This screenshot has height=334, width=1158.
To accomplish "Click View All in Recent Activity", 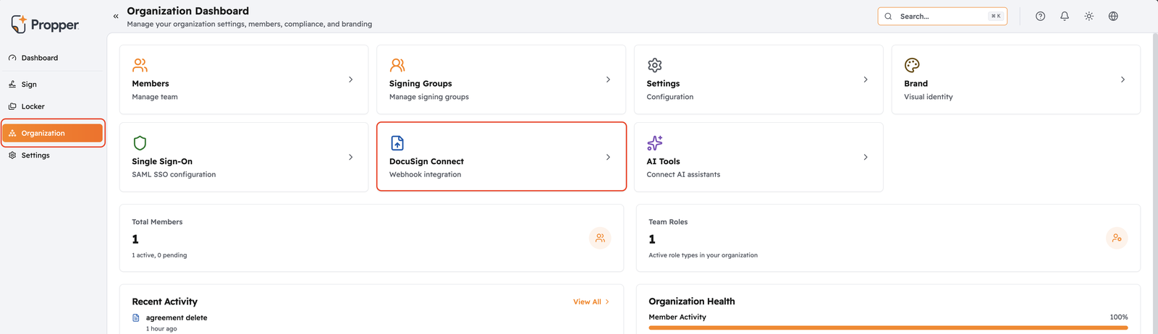I will click(587, 302).
